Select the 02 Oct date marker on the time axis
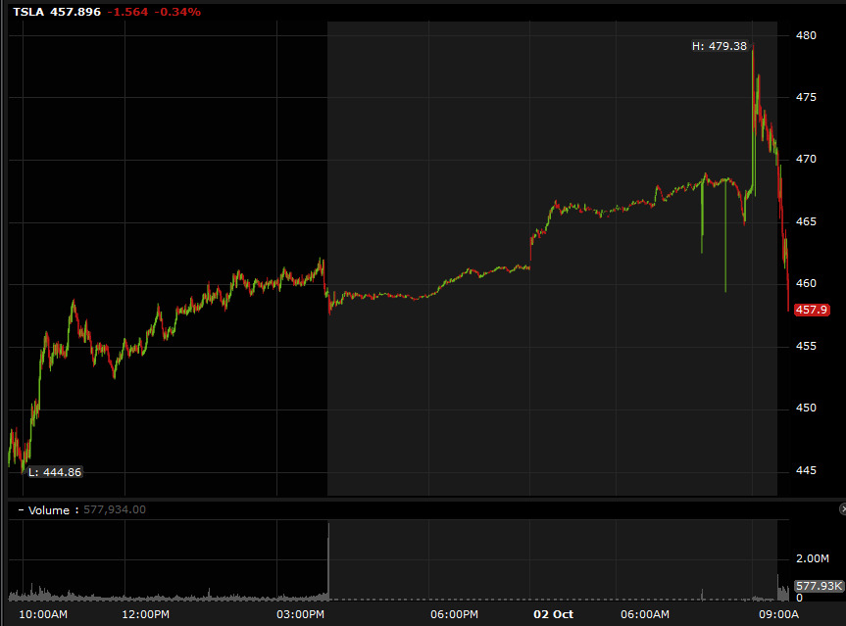 coord(552,613)
